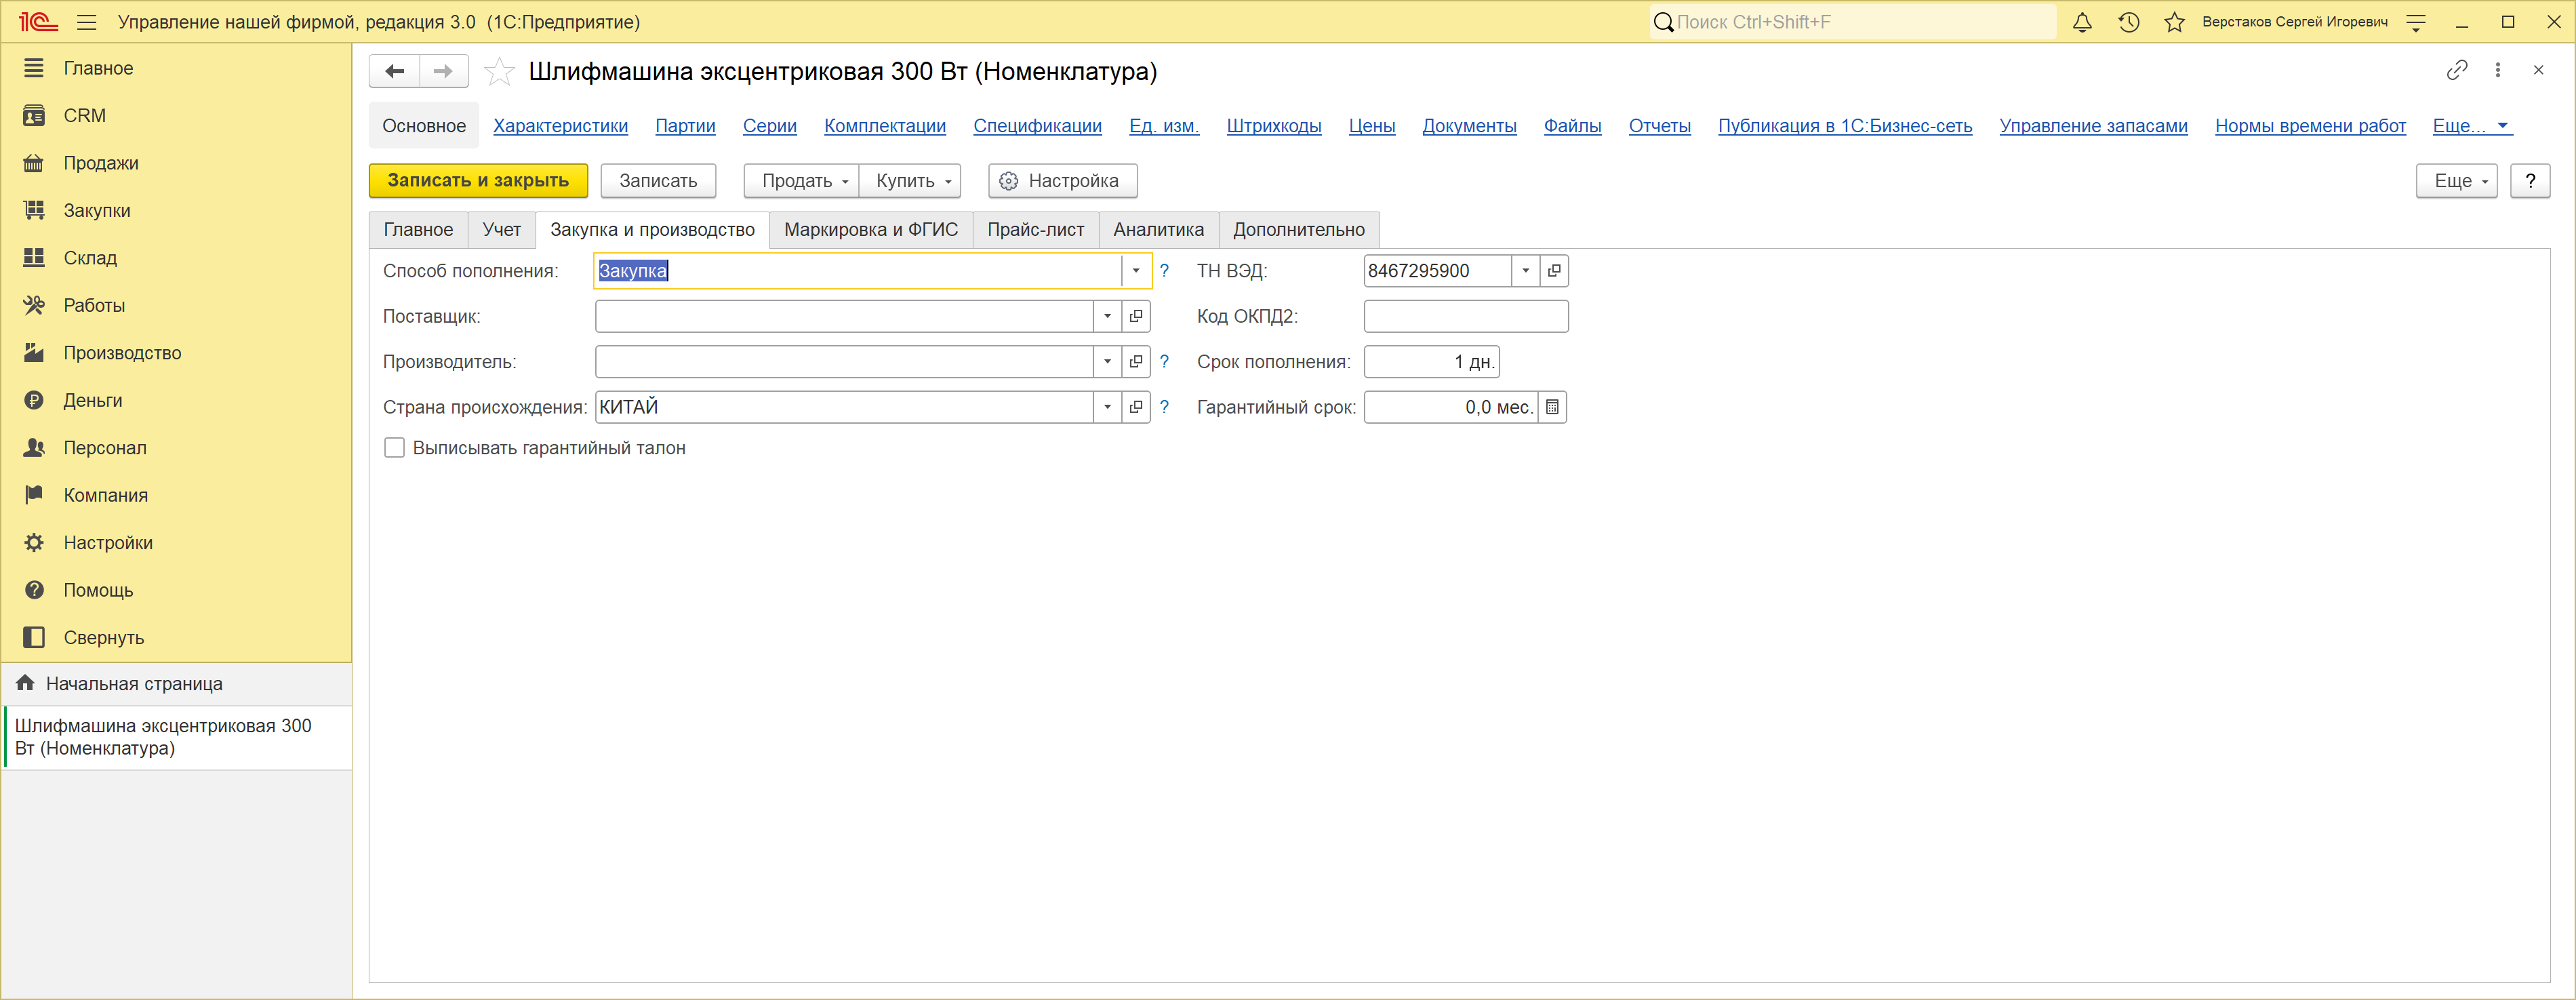Screen dimensions: 2576x1000
Task: Expand the ТН ВЭД dropdown
Action: pyautogui.click(x=1525, y=271)
